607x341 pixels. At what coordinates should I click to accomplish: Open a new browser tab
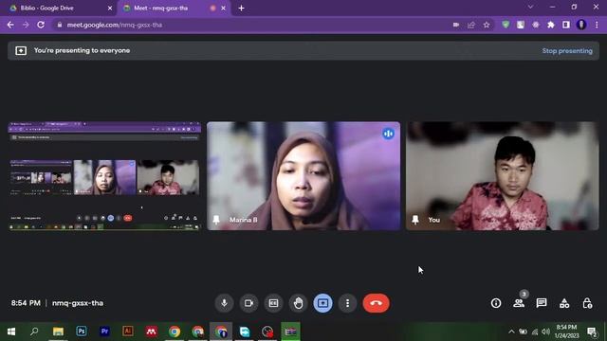241,9
